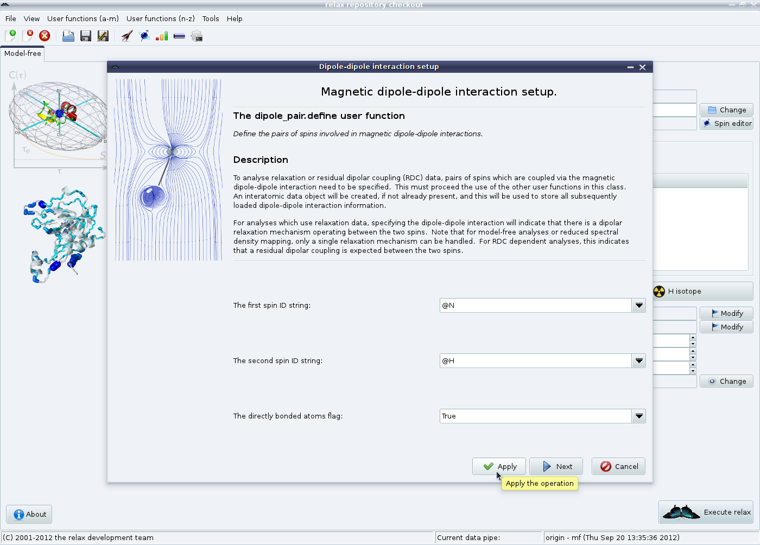Open a saved state with folder icon
The image size is (760, 545).
click(x=68, y=36)
